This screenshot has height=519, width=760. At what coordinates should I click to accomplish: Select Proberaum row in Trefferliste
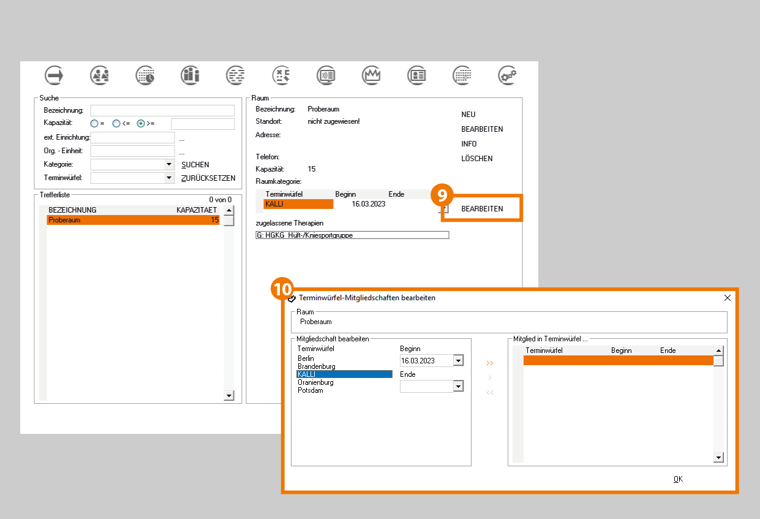[x=133, y=220]
